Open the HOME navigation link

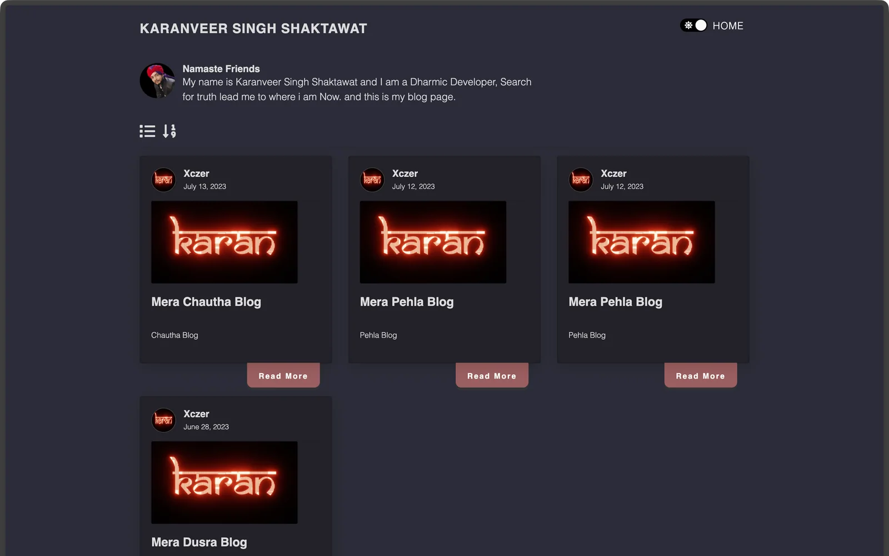[x=728, y=26]
